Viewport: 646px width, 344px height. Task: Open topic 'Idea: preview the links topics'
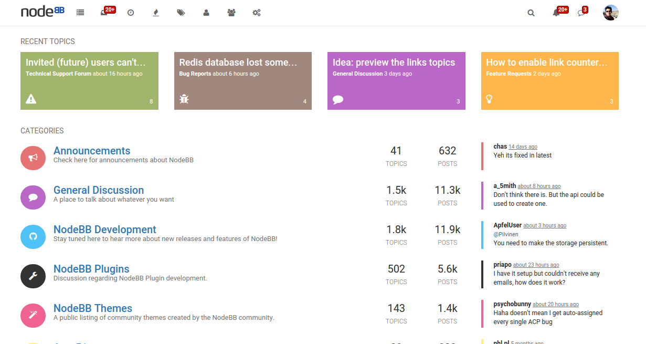pos(394,62)
